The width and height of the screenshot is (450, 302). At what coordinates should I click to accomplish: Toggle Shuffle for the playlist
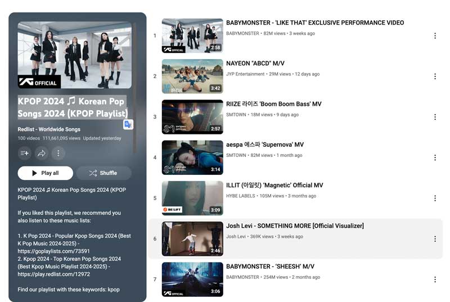103,173
